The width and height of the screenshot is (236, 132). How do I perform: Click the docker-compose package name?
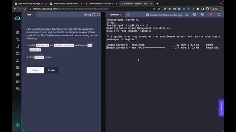tap(64, 45)
